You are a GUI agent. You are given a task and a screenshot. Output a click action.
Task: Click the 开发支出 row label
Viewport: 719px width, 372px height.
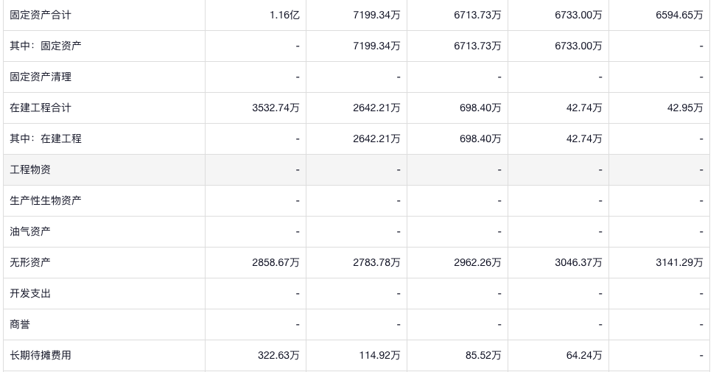[x=30, y=293]
